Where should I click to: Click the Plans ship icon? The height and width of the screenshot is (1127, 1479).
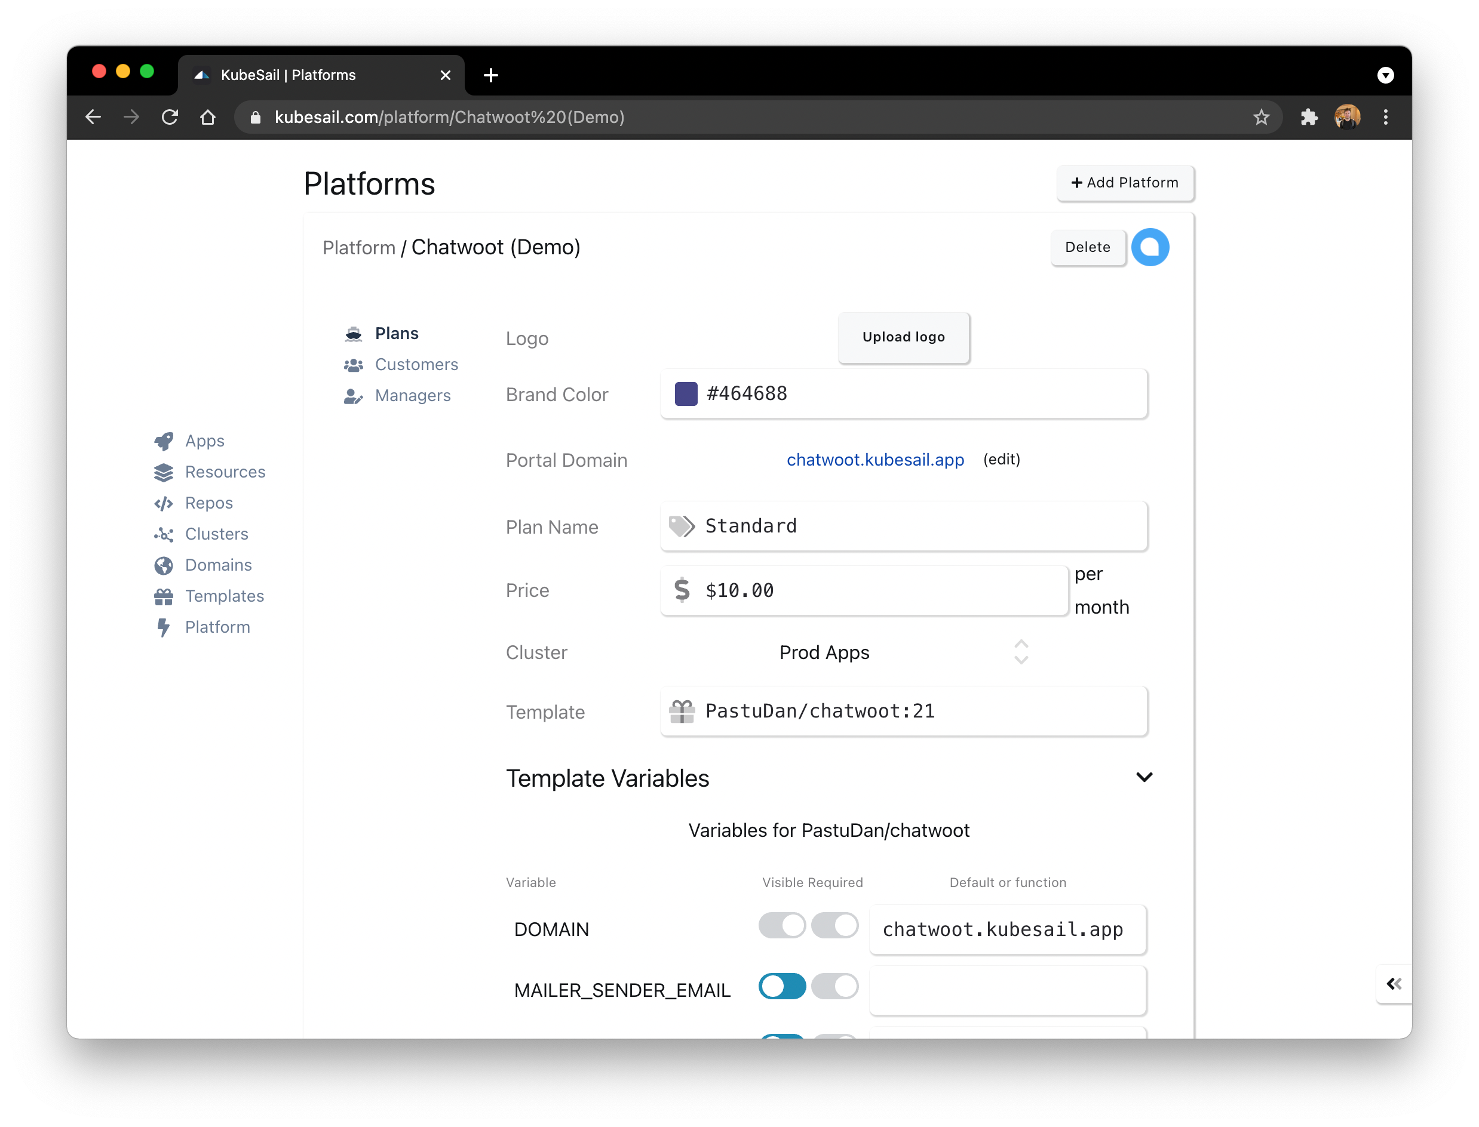click(353, 334)
